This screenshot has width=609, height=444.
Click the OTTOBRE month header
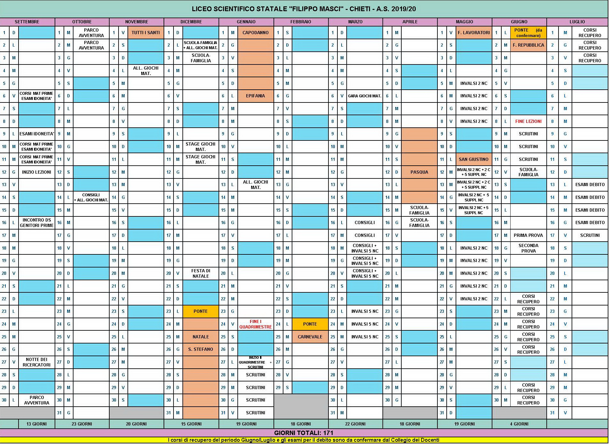pyautogui.click(x=82, y=22)
